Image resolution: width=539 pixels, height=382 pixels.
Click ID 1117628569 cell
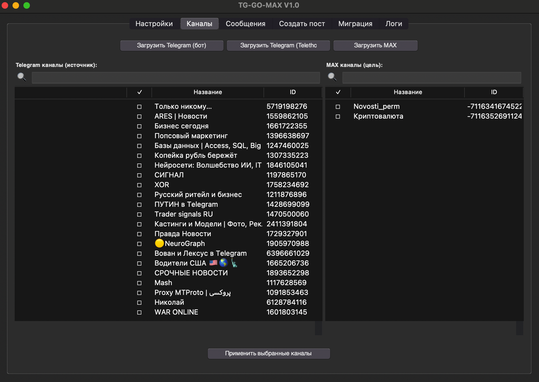(x=287, y=283)
